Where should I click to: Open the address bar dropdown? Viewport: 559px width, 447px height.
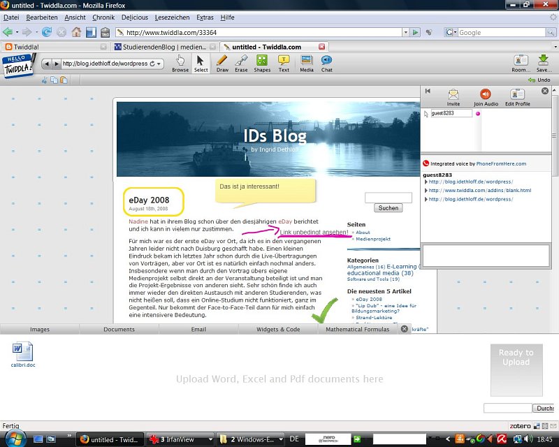[x=405, y=32]
